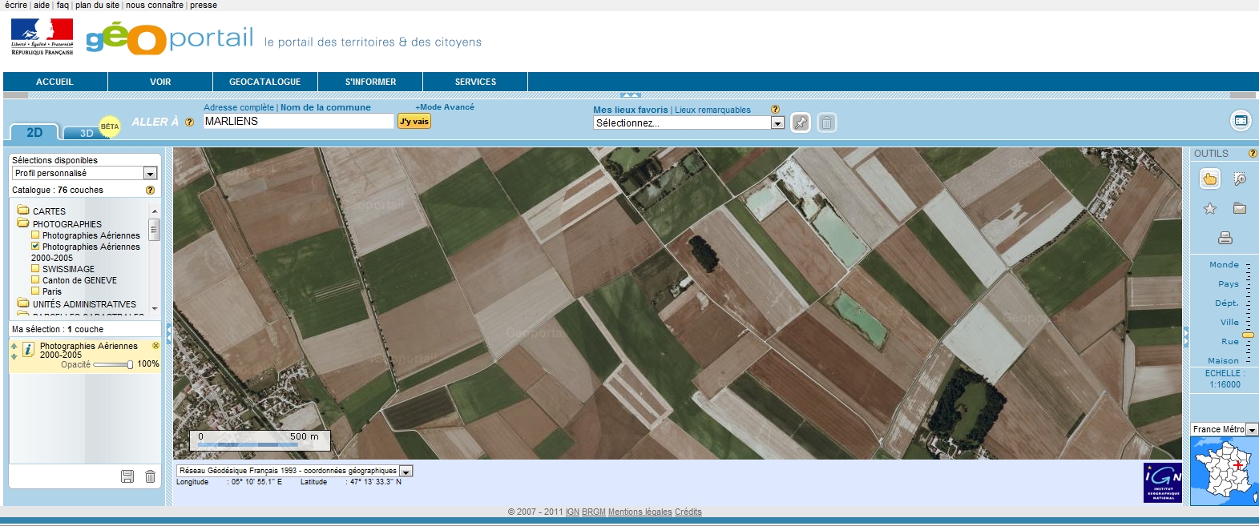Activate the zoom magnifier tool in Outils
The height and width of the screenshot is (526, 1259).
click(1240, 179)
